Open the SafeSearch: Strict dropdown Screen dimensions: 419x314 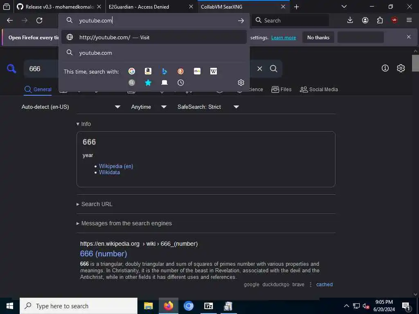point(208,107)
